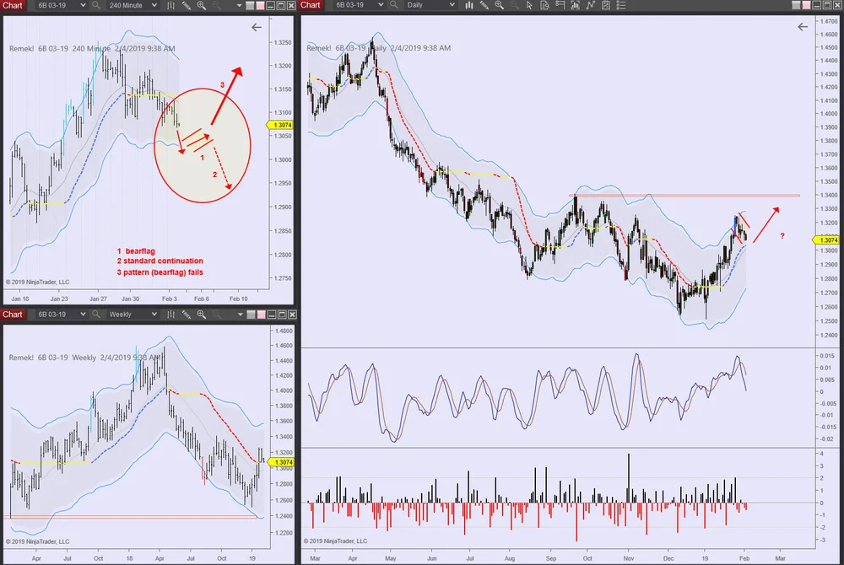This screenshot has height=565, width=844.
Task: Select the Drawing Tools pencil icon on the daily chart
Action: pyautogui.click(x=484, y=6)
